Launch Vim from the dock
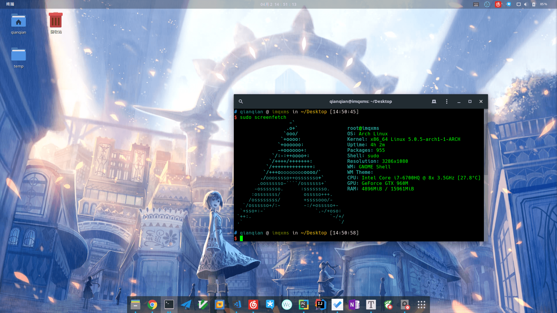Viewport: 557px width, 313px height. point(203,305)
